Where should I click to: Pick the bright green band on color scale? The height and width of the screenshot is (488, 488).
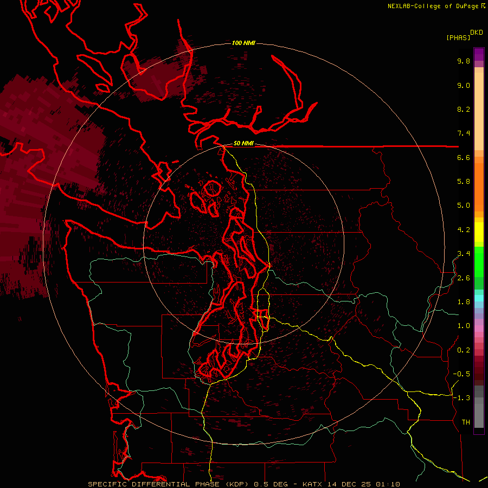pos(479,261)
